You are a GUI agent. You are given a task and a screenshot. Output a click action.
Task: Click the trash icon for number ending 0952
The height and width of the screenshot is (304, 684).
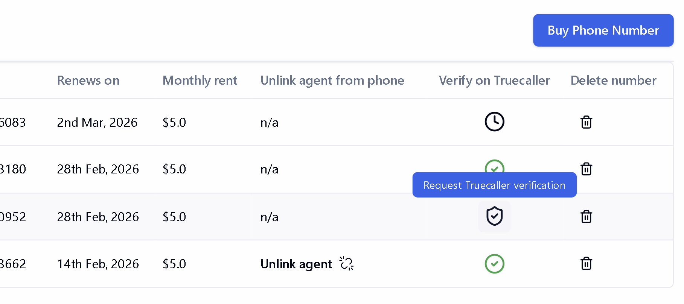click(586, 216)
